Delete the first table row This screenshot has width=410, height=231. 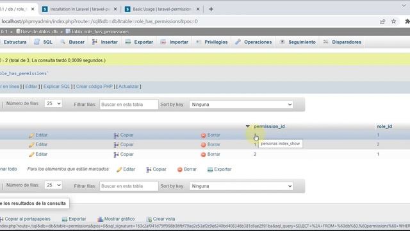[x=211, y=135]
